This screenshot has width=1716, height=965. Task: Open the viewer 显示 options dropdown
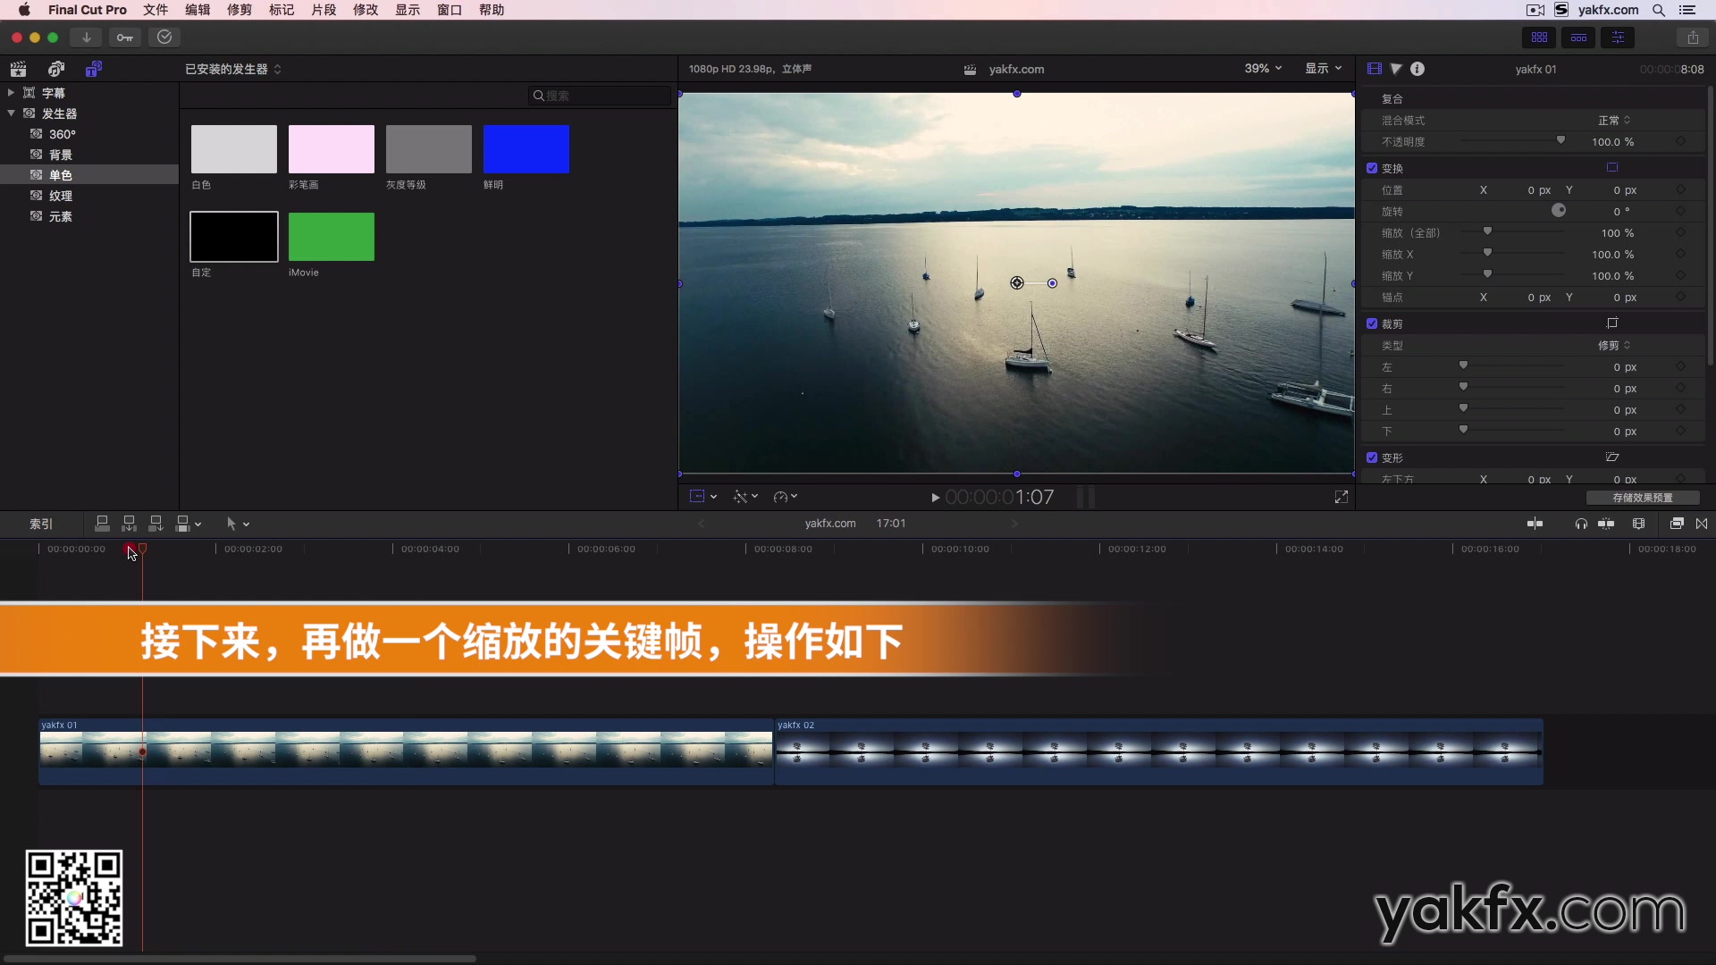click(1323, 68)
